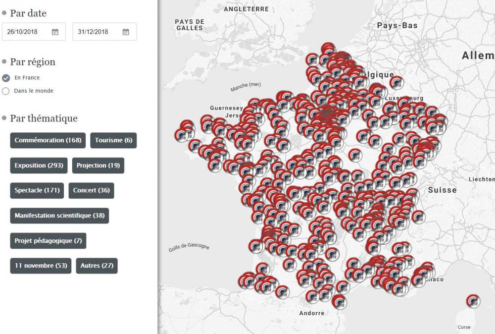Select the En France radio option

pos(6,78)
